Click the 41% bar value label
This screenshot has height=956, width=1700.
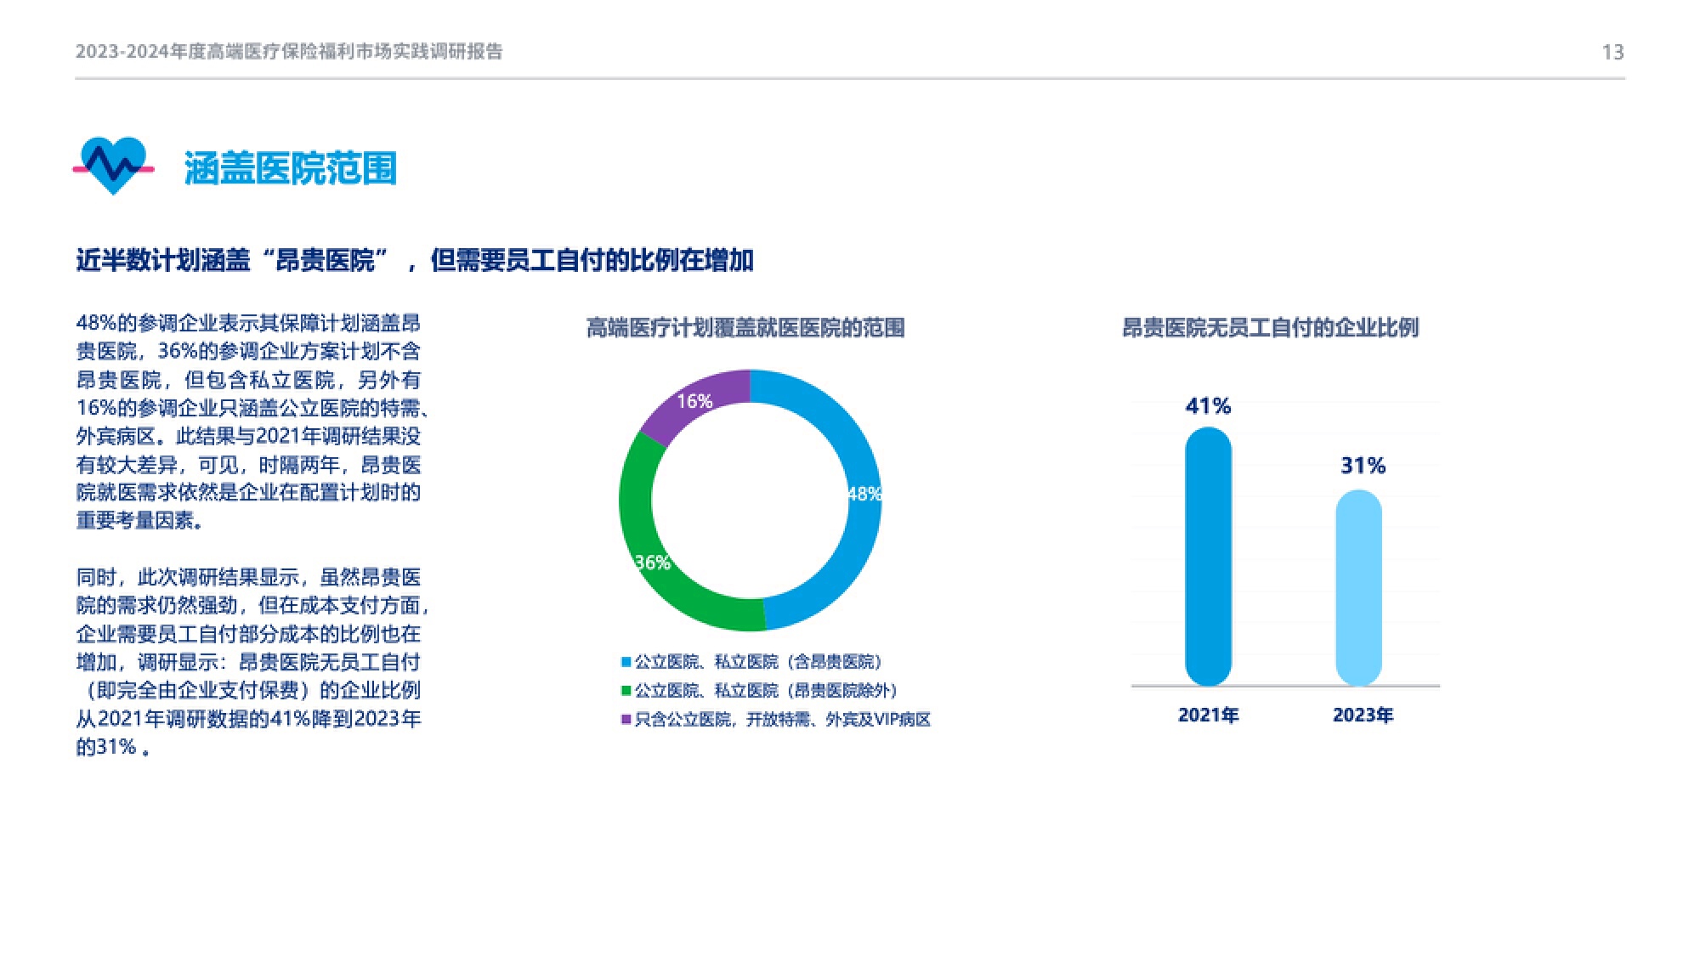(x=1208, y=406)
